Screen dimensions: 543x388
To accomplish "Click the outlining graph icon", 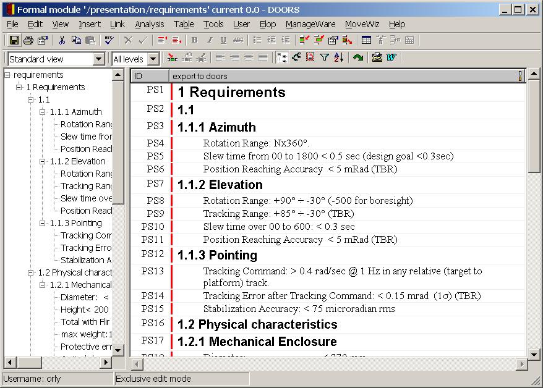I will pyautogui.click(x=296, y=57).
